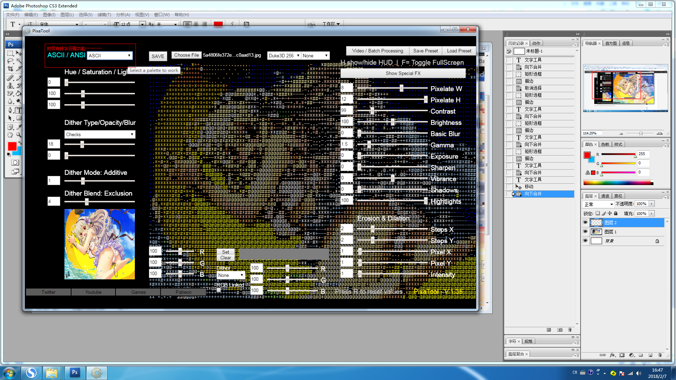Switch to the 动作 tab
The height and width of the screenshot is (380, 676).
[x=536, y=43]
